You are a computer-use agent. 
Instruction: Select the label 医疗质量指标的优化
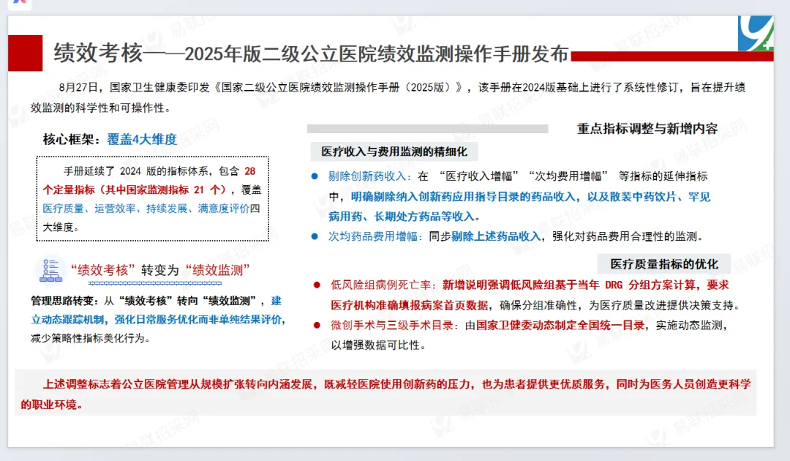[663, 264]
